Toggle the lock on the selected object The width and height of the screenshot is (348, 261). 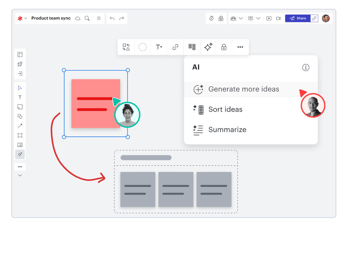[224, 47]
